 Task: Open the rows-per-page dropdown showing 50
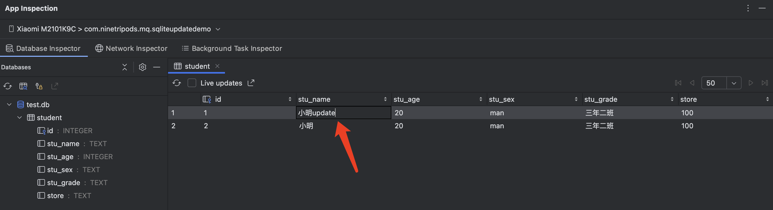pyautogui.click(x=734, y=83)
